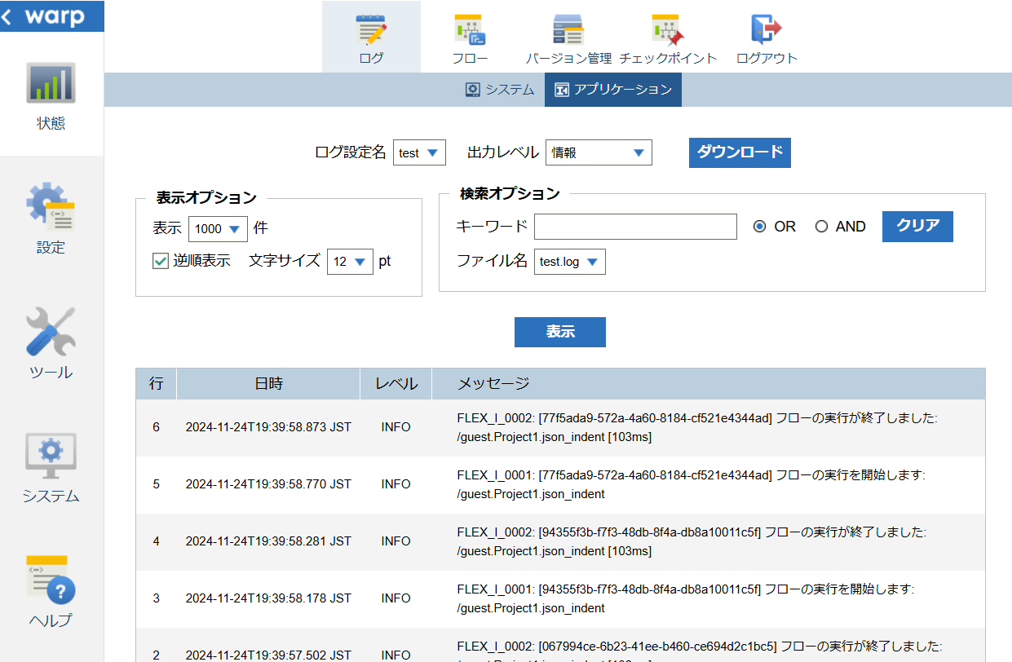Viewport: 1012px width, 662px height.
Task: Click the INFO level in row 6
Action: click(396, 427)
